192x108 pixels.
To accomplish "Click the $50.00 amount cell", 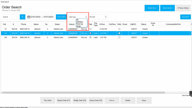I will (14, 29).
